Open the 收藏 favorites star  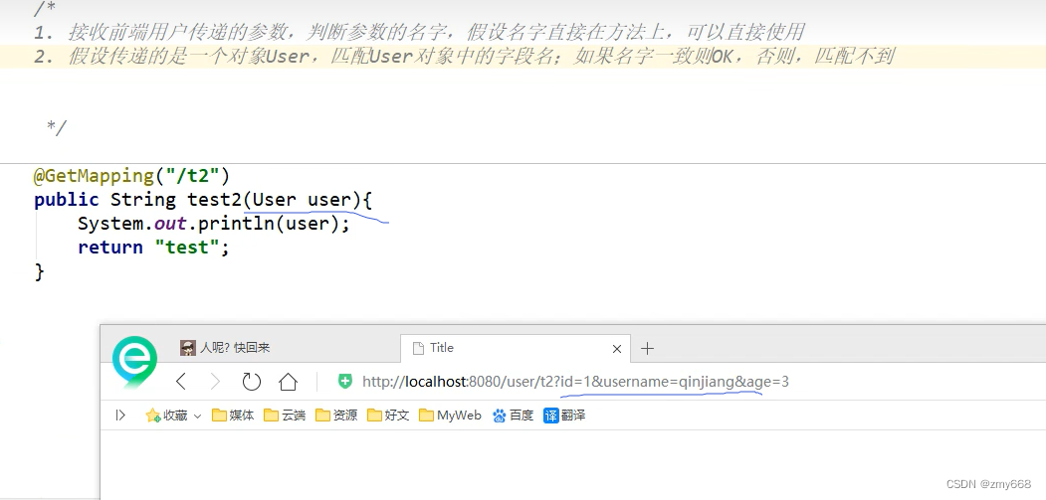click(166, 416)
